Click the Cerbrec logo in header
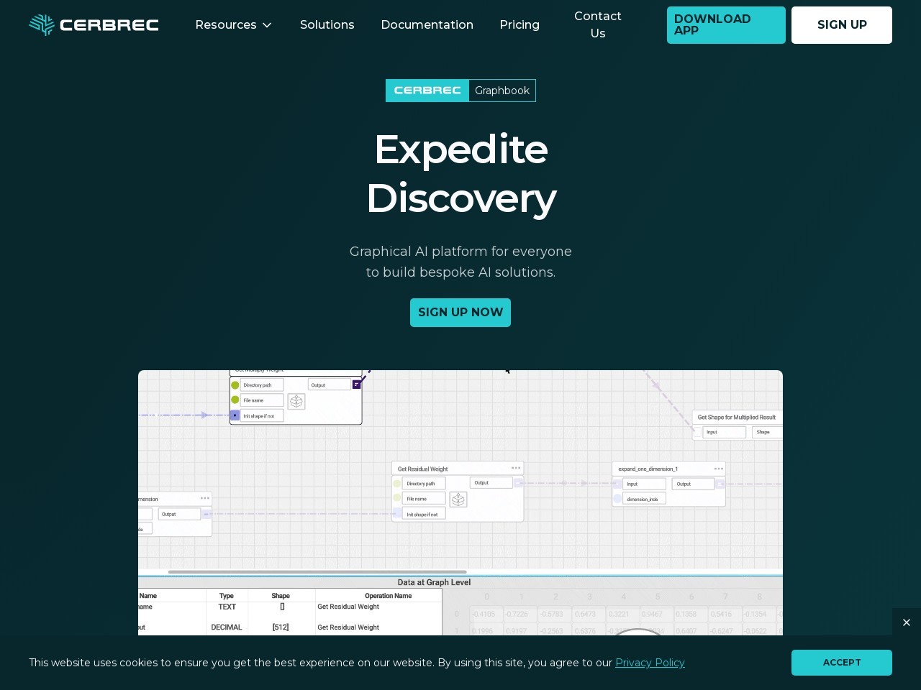 tap(94, 25)
